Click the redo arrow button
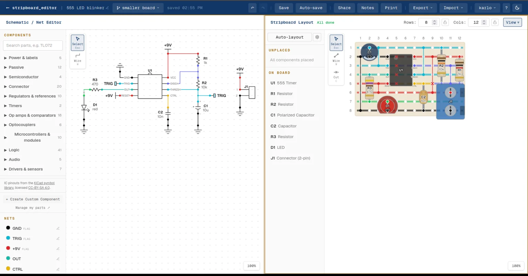 click(263, 8)
